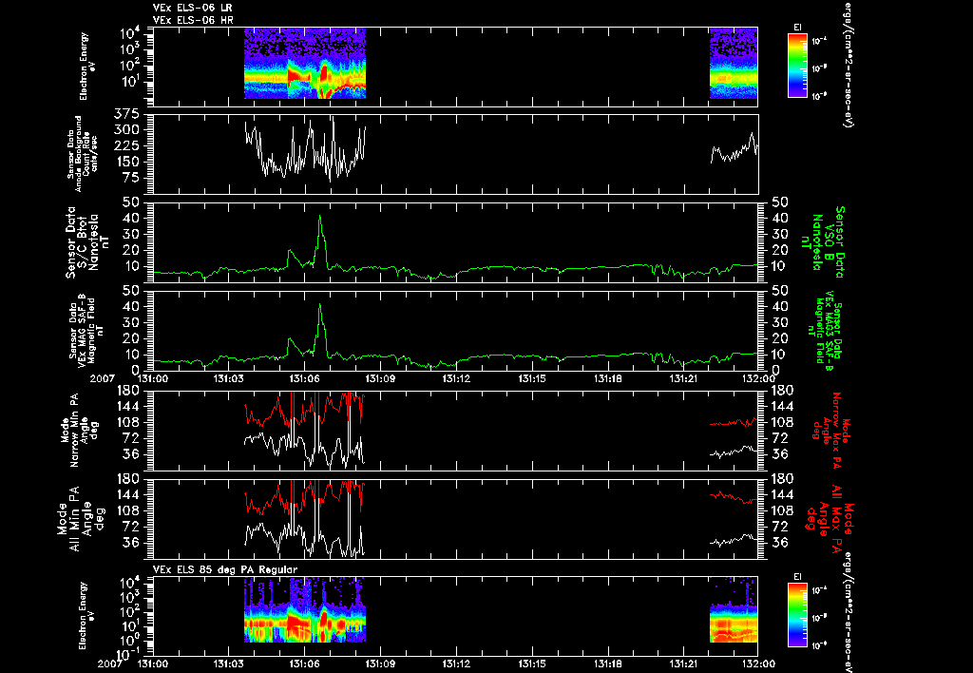Click the "Electron Energy eV" label of top panel
973x673 pixels.
coord(86,66)
